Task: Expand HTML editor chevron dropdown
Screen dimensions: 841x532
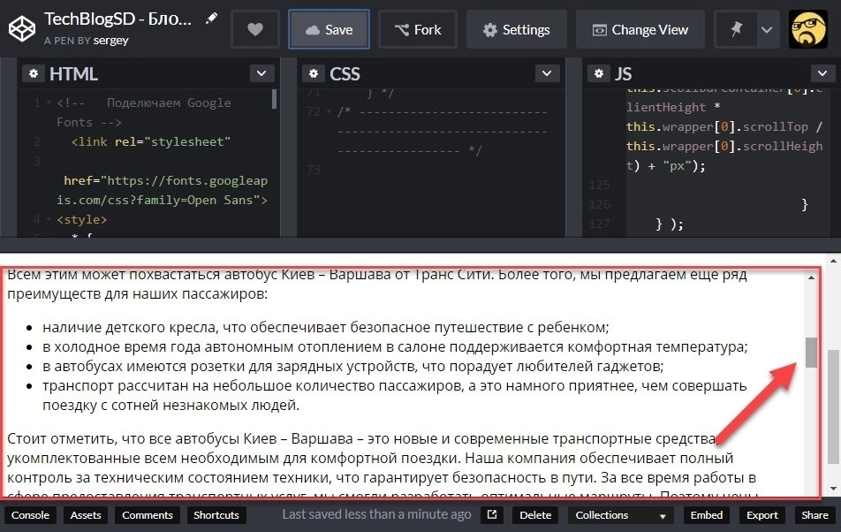Action: pos(261,73)
